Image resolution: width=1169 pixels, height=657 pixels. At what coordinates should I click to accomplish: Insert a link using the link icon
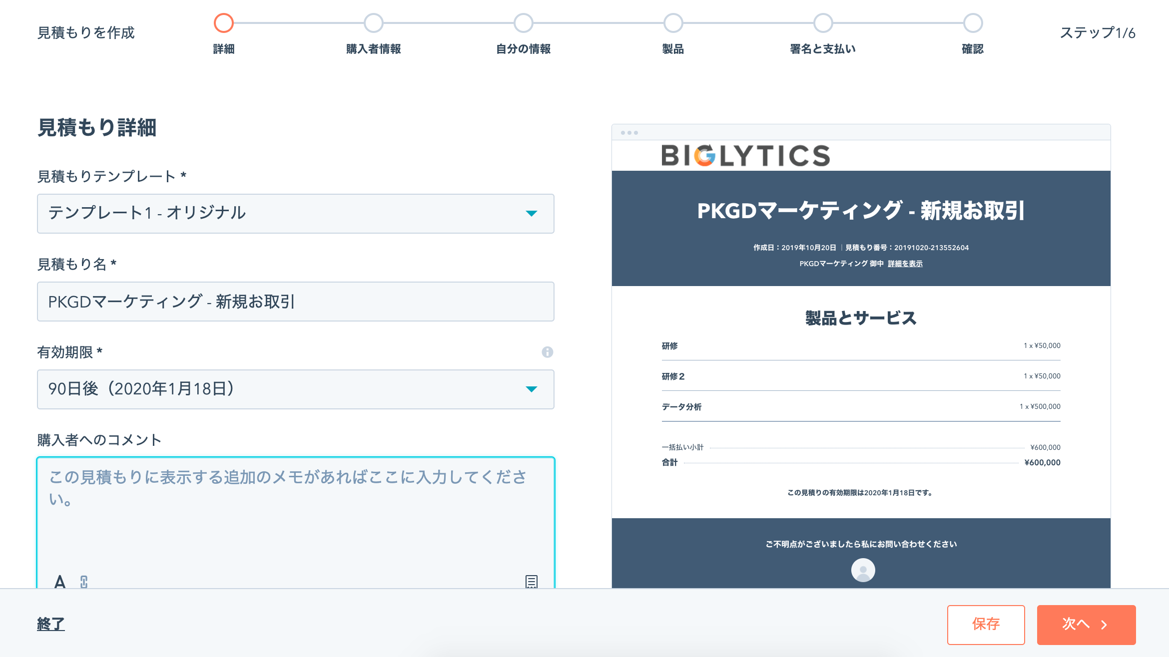point(84,582)
